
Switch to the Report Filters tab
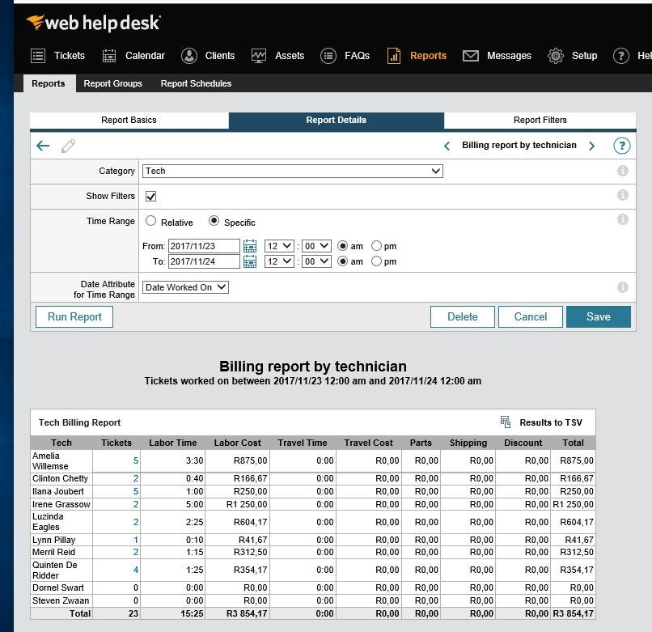(x=540, y=120)
